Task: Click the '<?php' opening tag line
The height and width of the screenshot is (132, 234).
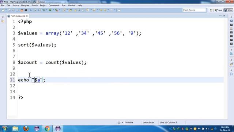Action: (25, 22)
